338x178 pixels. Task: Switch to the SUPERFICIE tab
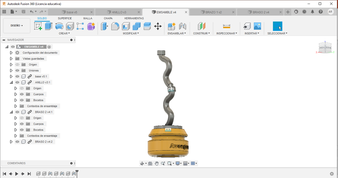[x=65, y=18]
